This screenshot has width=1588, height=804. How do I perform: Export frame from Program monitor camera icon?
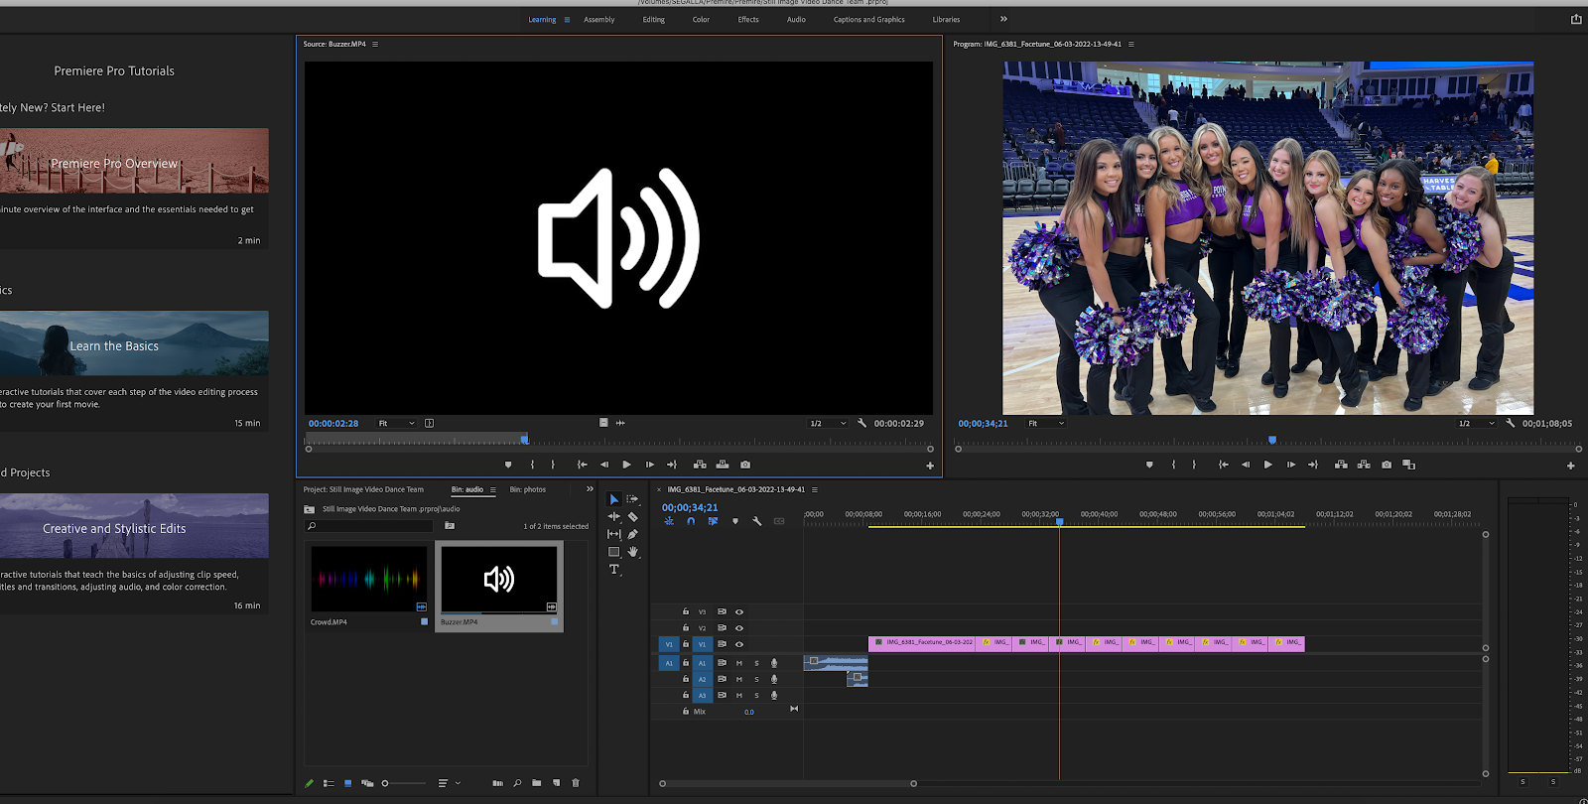coord(1387,465)
